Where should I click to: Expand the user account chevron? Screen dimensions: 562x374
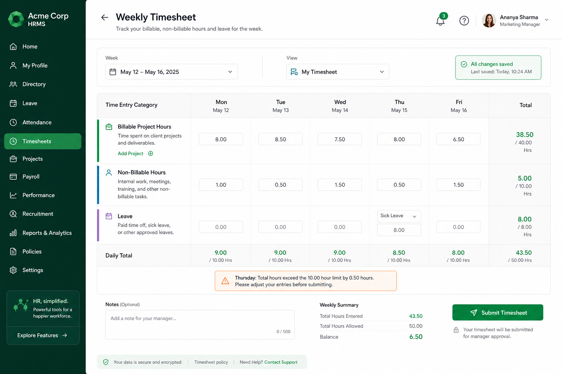tap(547, 20)
